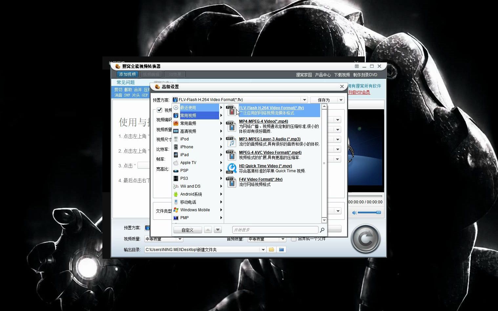
Task: Click the mobile phone icon beside 移动电话
Action: pyautogui.click(x=176, y=202)
